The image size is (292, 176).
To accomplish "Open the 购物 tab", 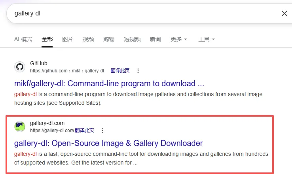I will (109, 39).
